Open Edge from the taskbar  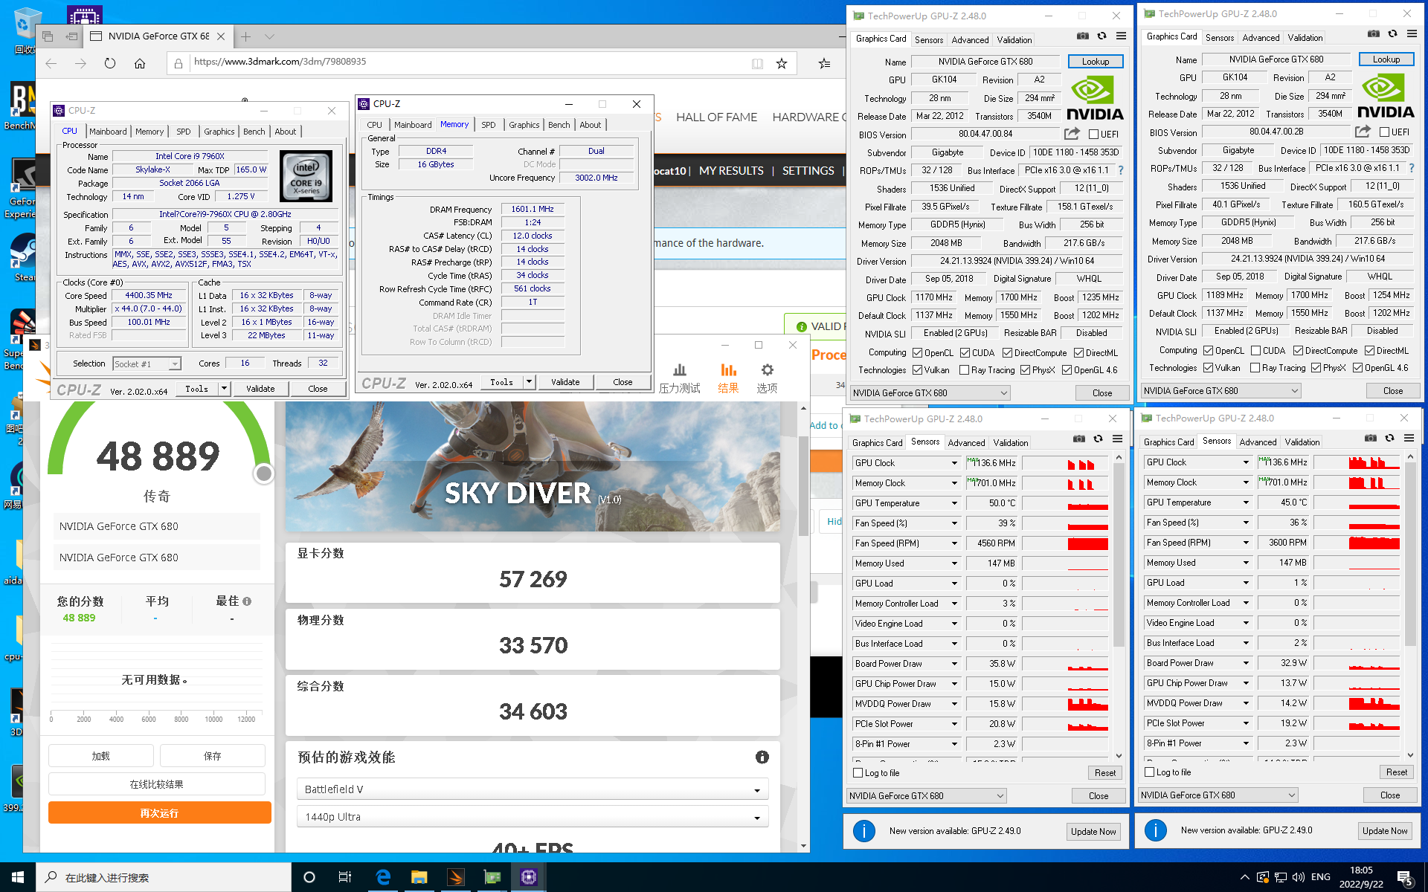coord(383,877)
